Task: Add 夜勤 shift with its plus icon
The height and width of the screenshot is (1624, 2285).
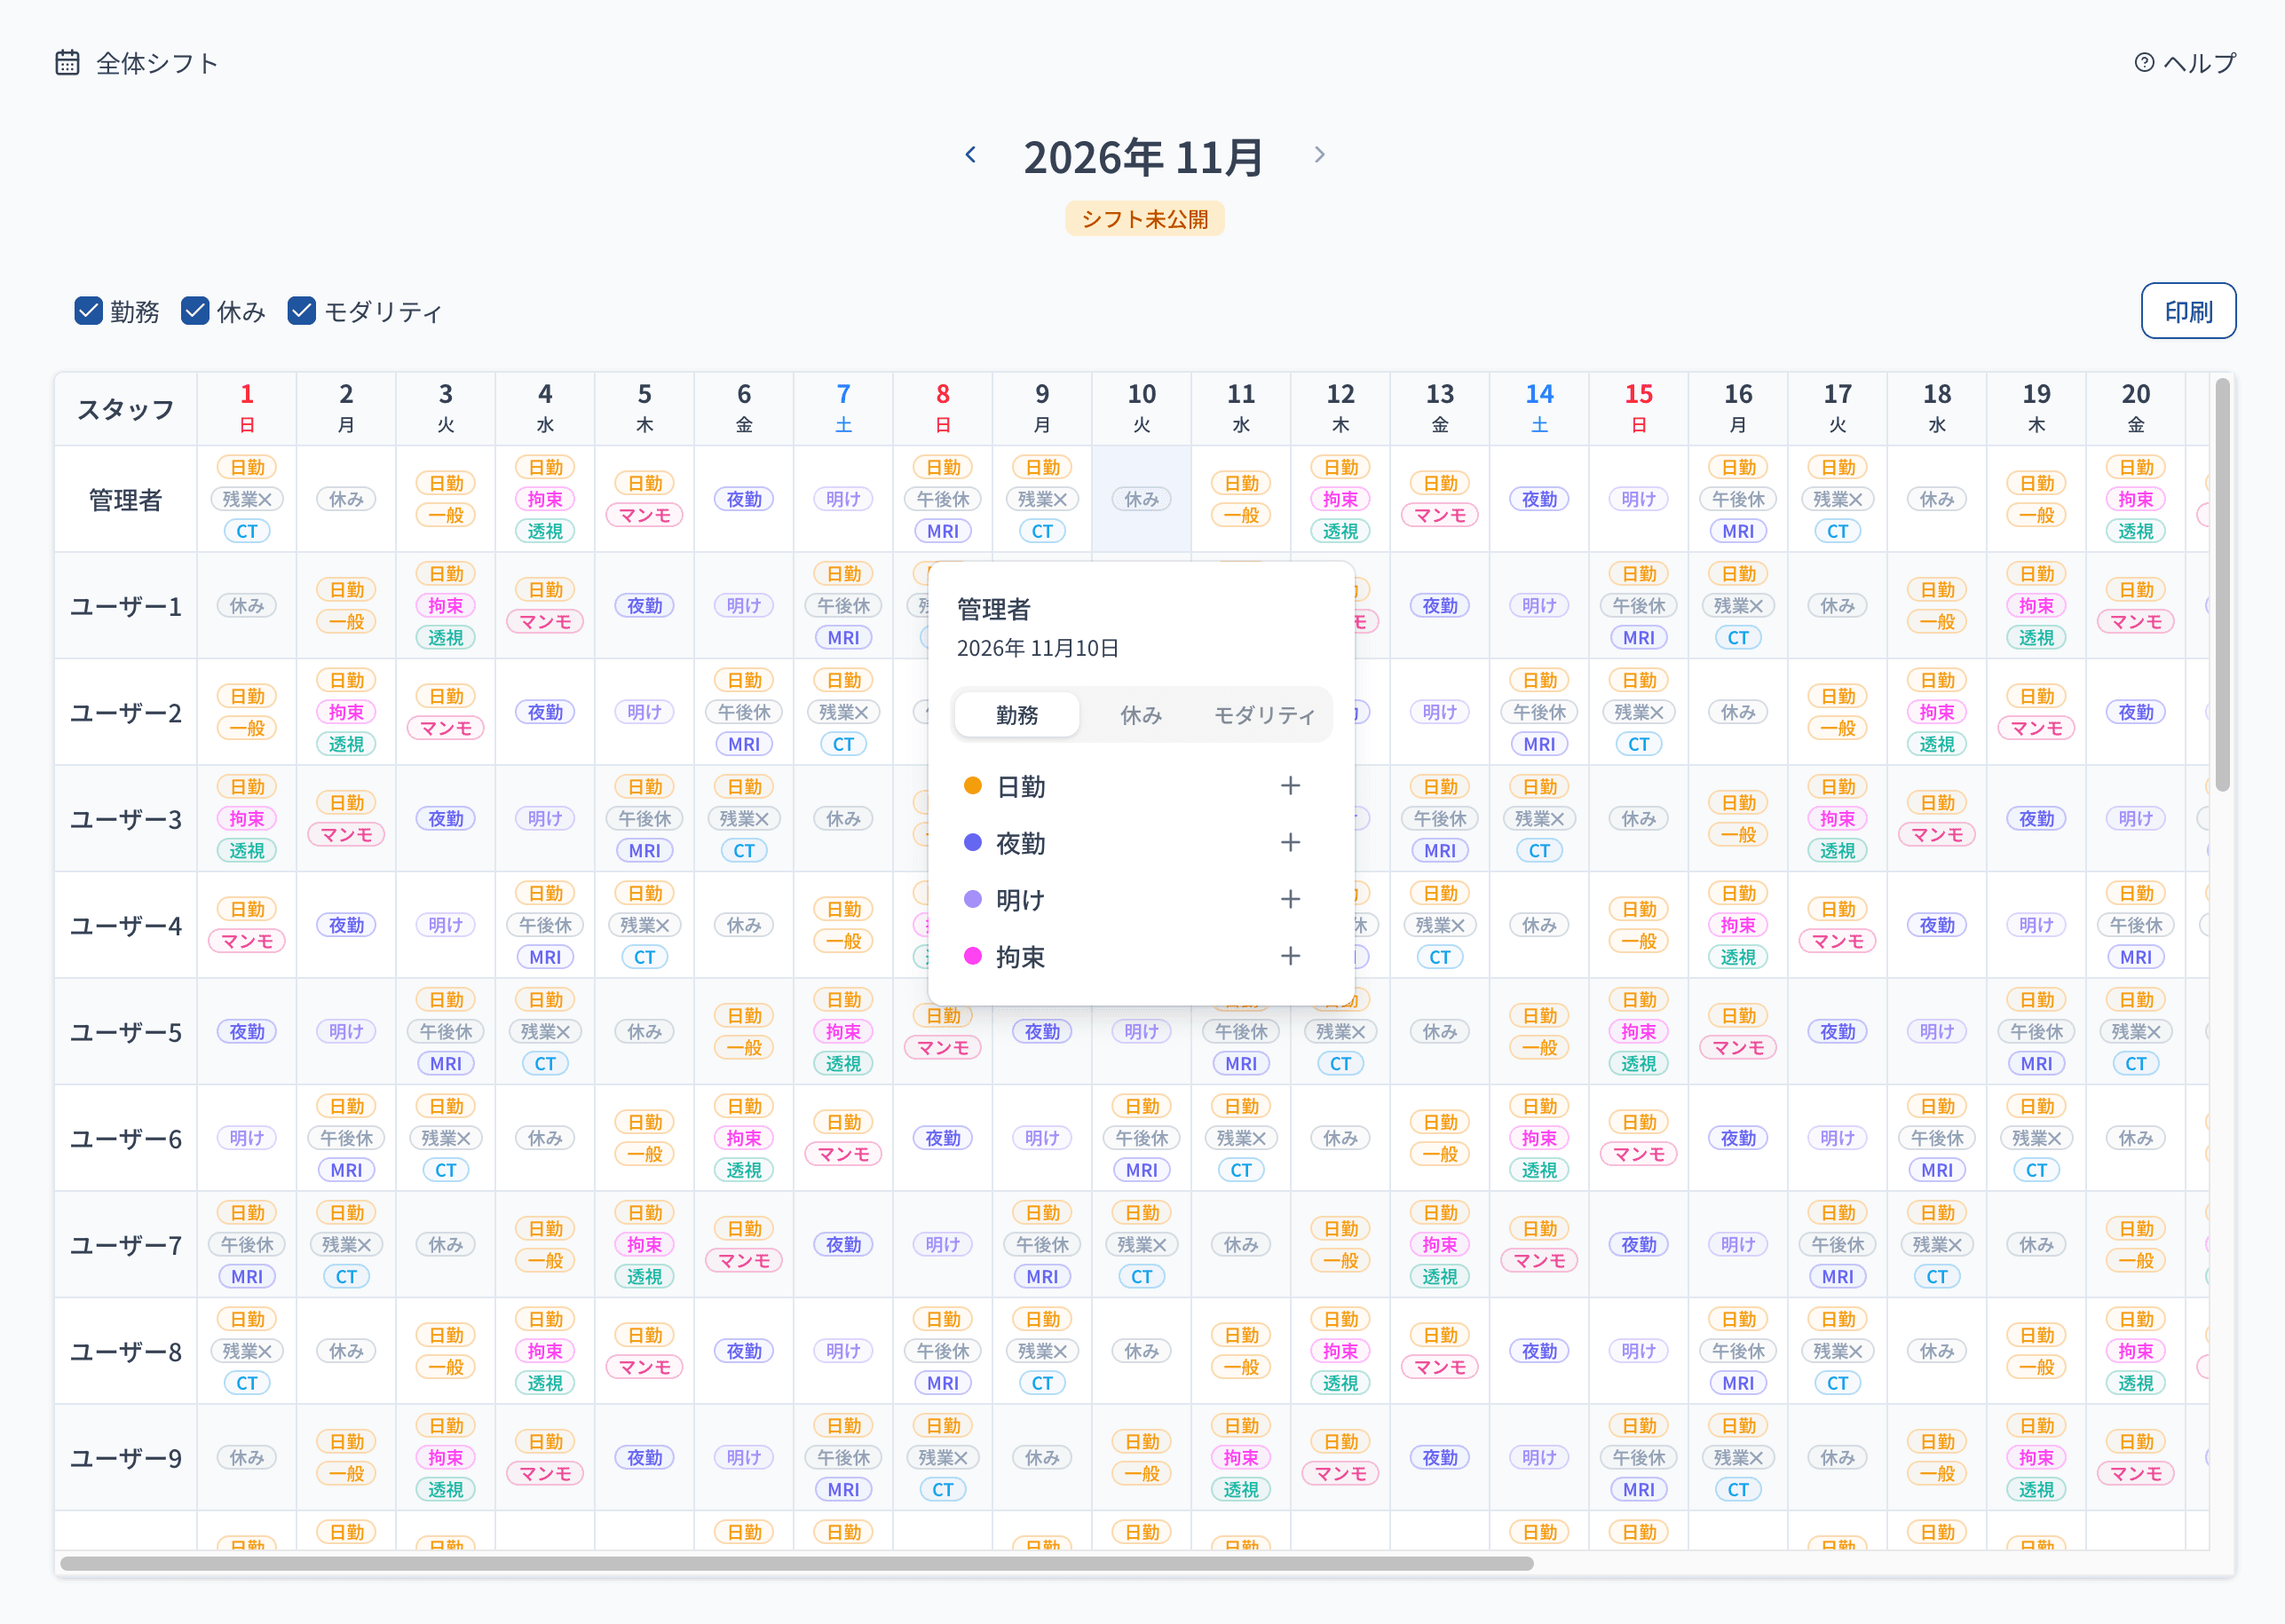Action: coord(1291,843)
